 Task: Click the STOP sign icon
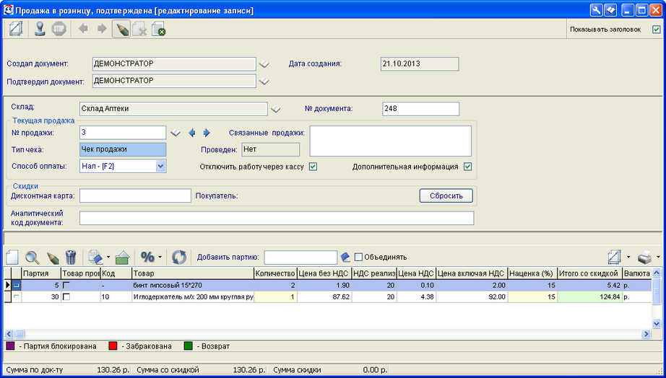tap(59, 30)
